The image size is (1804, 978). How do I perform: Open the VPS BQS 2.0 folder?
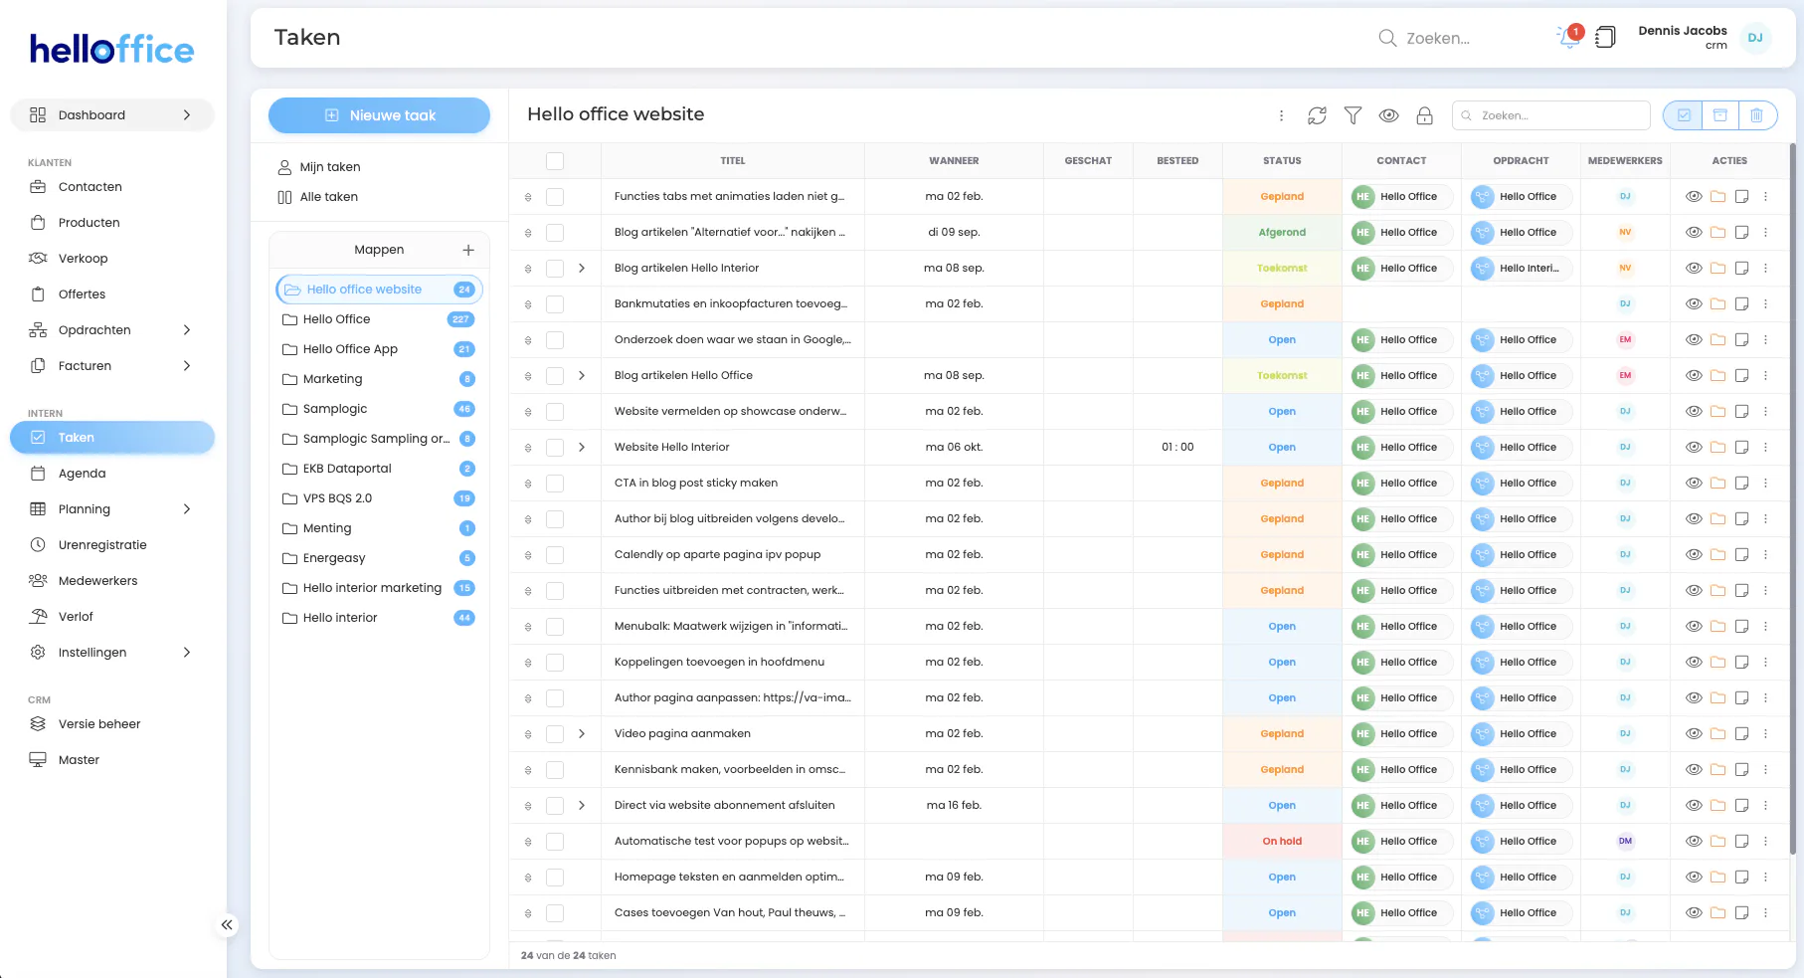(379, 498)
